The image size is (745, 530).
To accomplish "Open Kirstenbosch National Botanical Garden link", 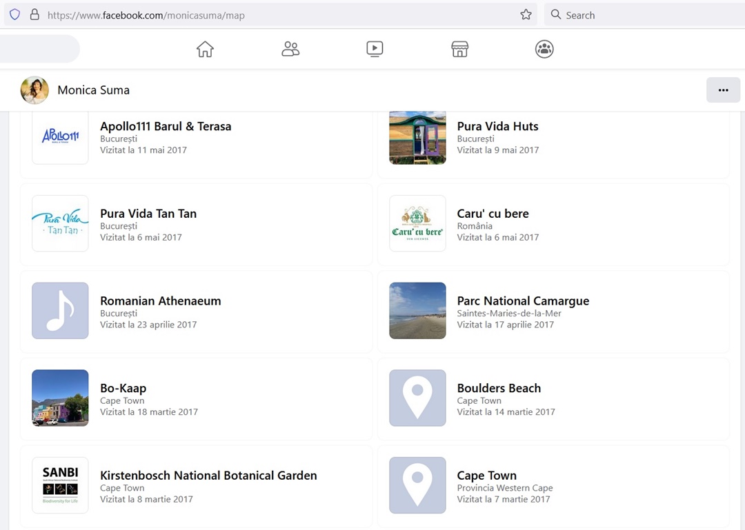I will pos(208,476).
